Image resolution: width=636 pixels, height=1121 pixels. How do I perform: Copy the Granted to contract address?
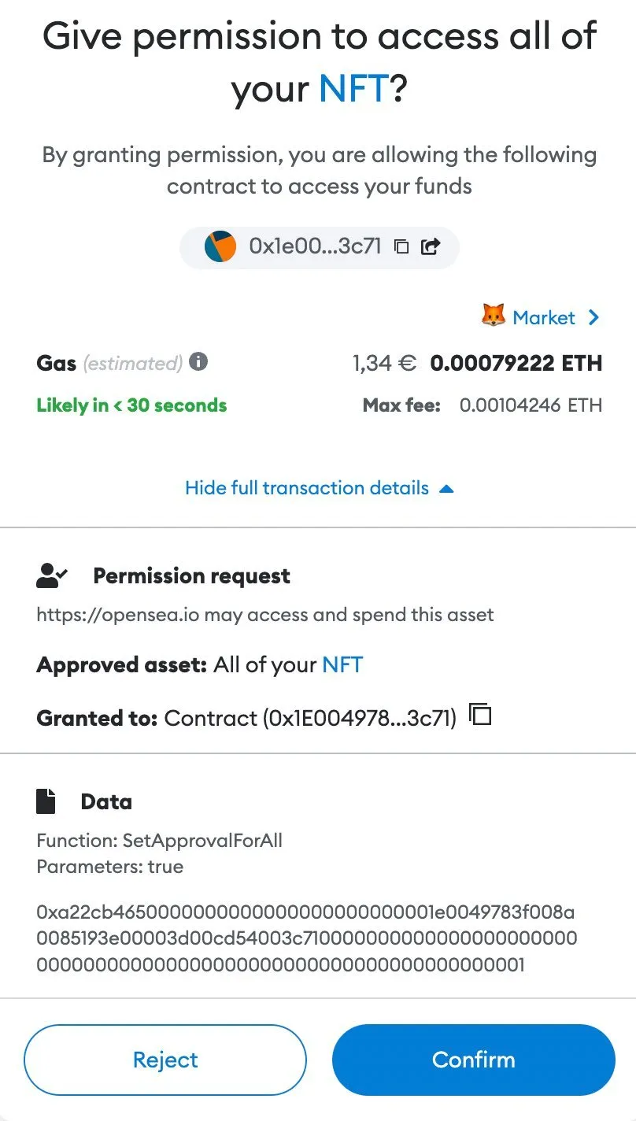click(480, 715)
